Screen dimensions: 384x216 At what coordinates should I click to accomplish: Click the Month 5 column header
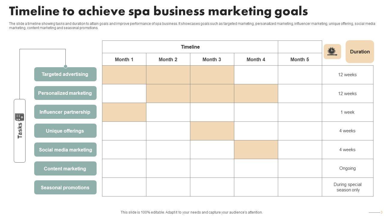pos(300,59)
